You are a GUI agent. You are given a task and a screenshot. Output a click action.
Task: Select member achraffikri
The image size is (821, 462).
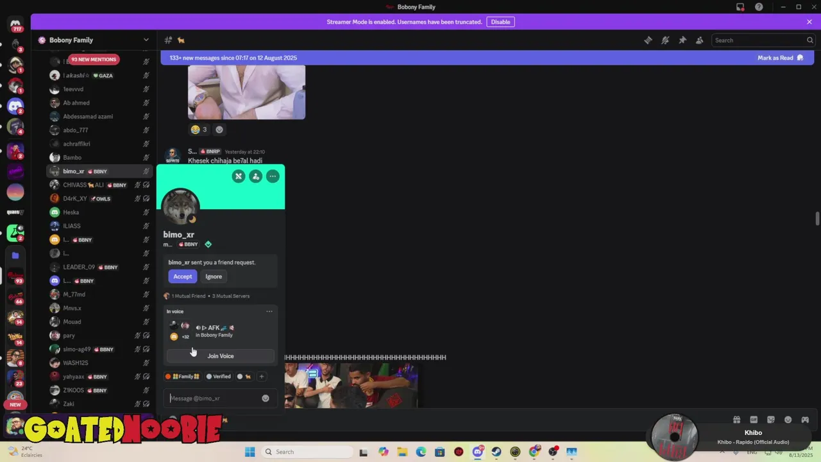click(x=99, y=144)
